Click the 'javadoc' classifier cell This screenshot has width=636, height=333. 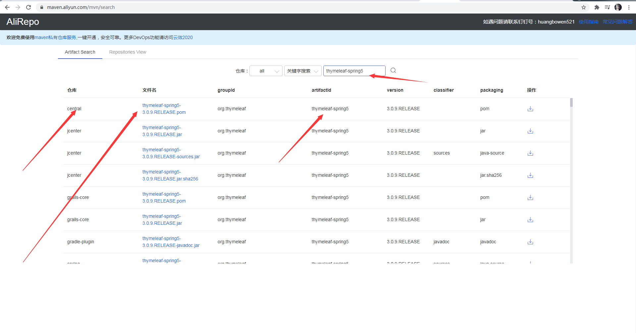442,242
